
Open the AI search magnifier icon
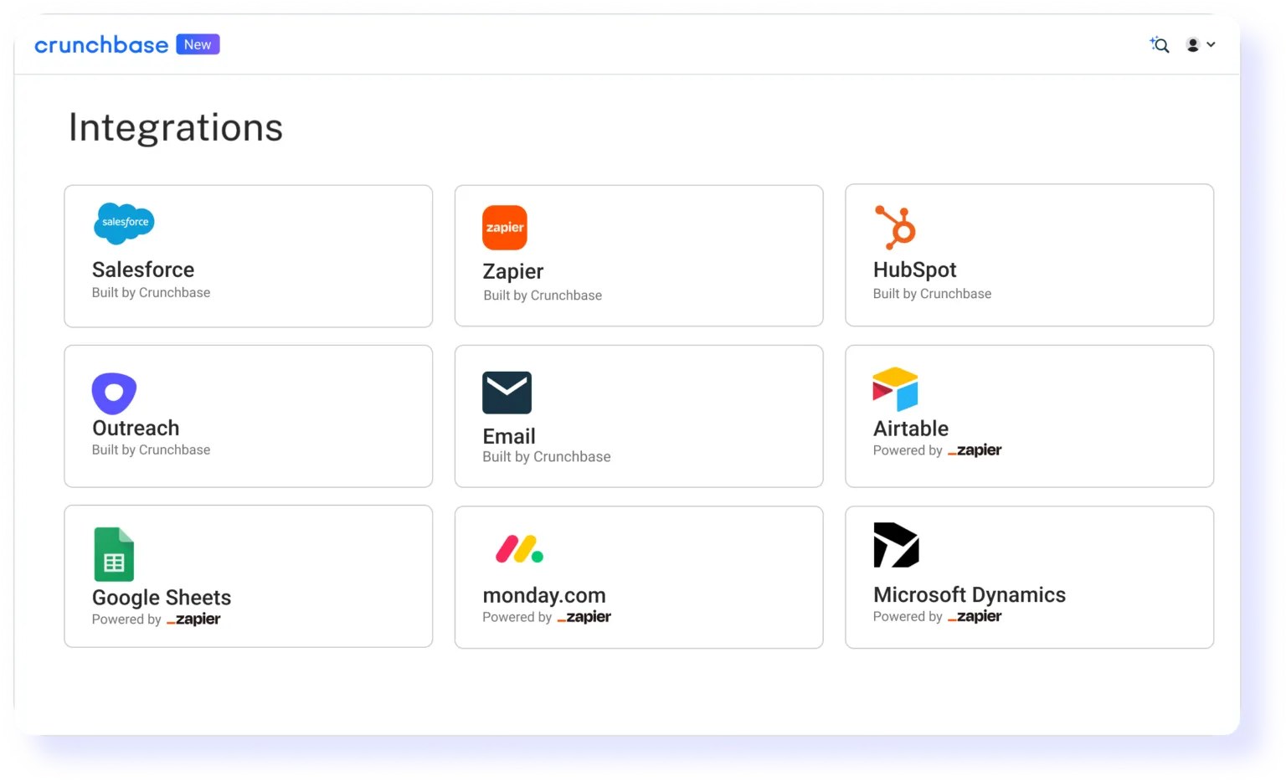click(1160, 45)
